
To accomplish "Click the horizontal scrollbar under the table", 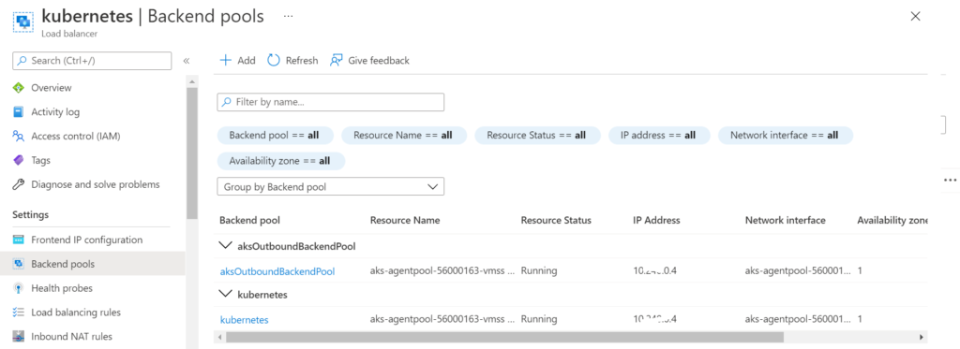I will click(504, 337).
